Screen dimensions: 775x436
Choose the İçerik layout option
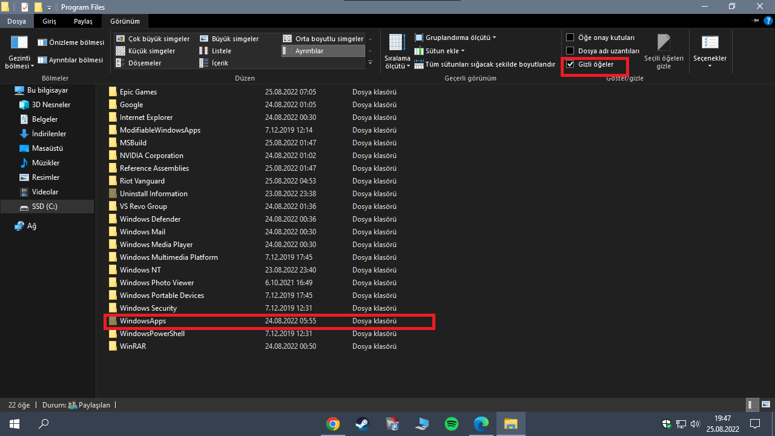click(x=214, y=63)
